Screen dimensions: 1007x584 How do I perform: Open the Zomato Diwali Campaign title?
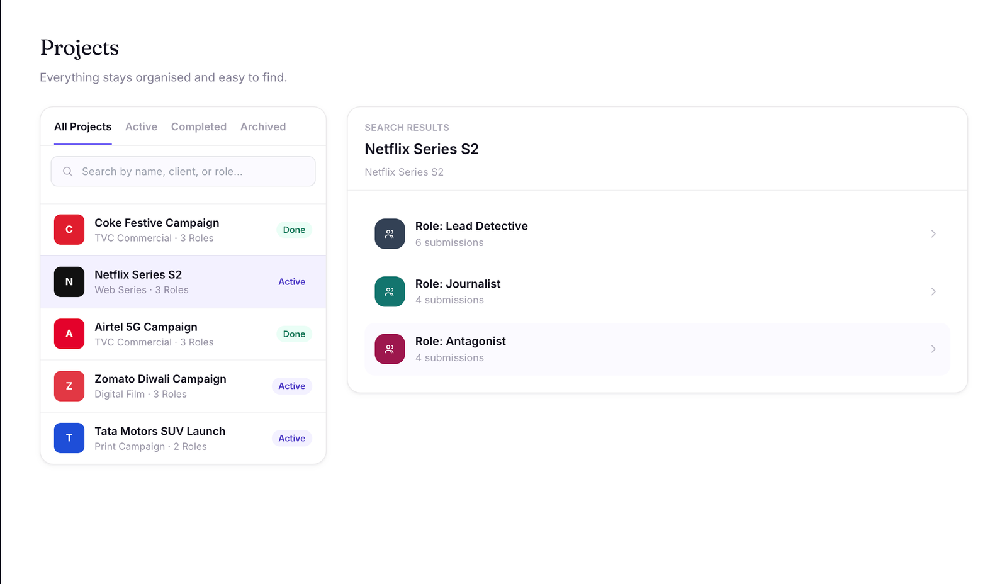(160, 379)
